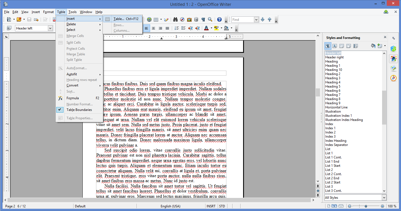The width and height of the screenshot is (401, 211).
Task: Close the Styles and Formatting panel
Action: [x=385, y=37]
